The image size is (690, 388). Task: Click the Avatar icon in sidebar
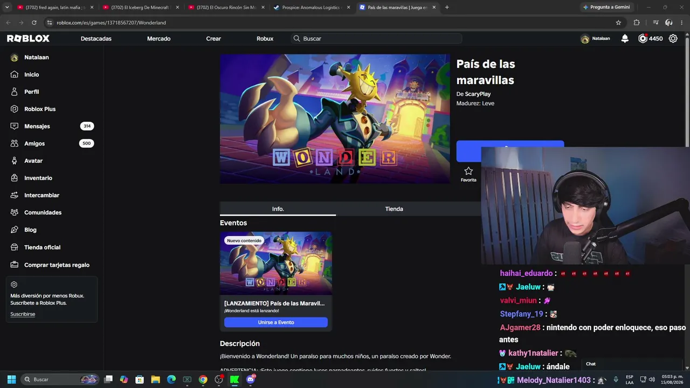15,161
